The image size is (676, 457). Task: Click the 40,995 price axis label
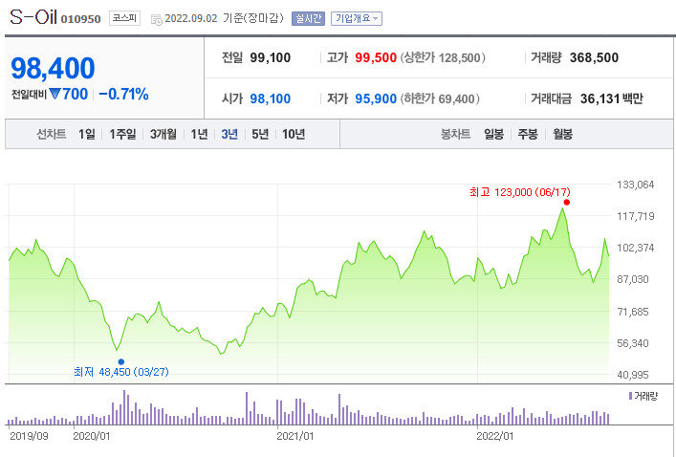(x=633, y=375)
